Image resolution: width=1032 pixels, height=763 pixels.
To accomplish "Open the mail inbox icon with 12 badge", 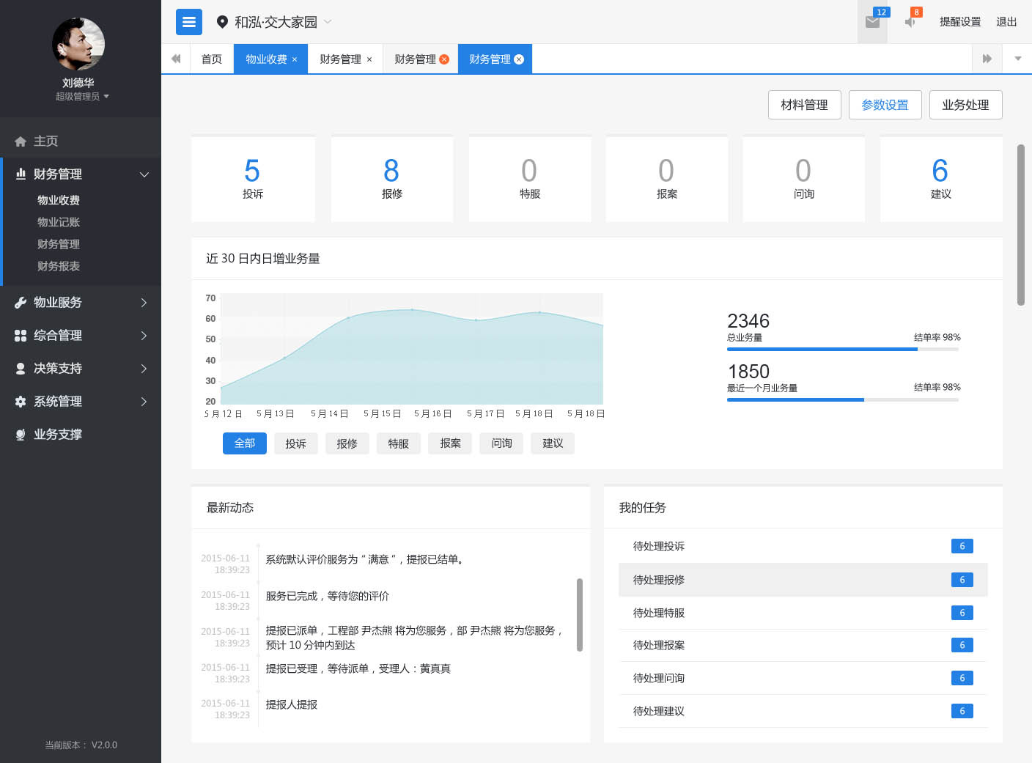I will click(872, 22).
